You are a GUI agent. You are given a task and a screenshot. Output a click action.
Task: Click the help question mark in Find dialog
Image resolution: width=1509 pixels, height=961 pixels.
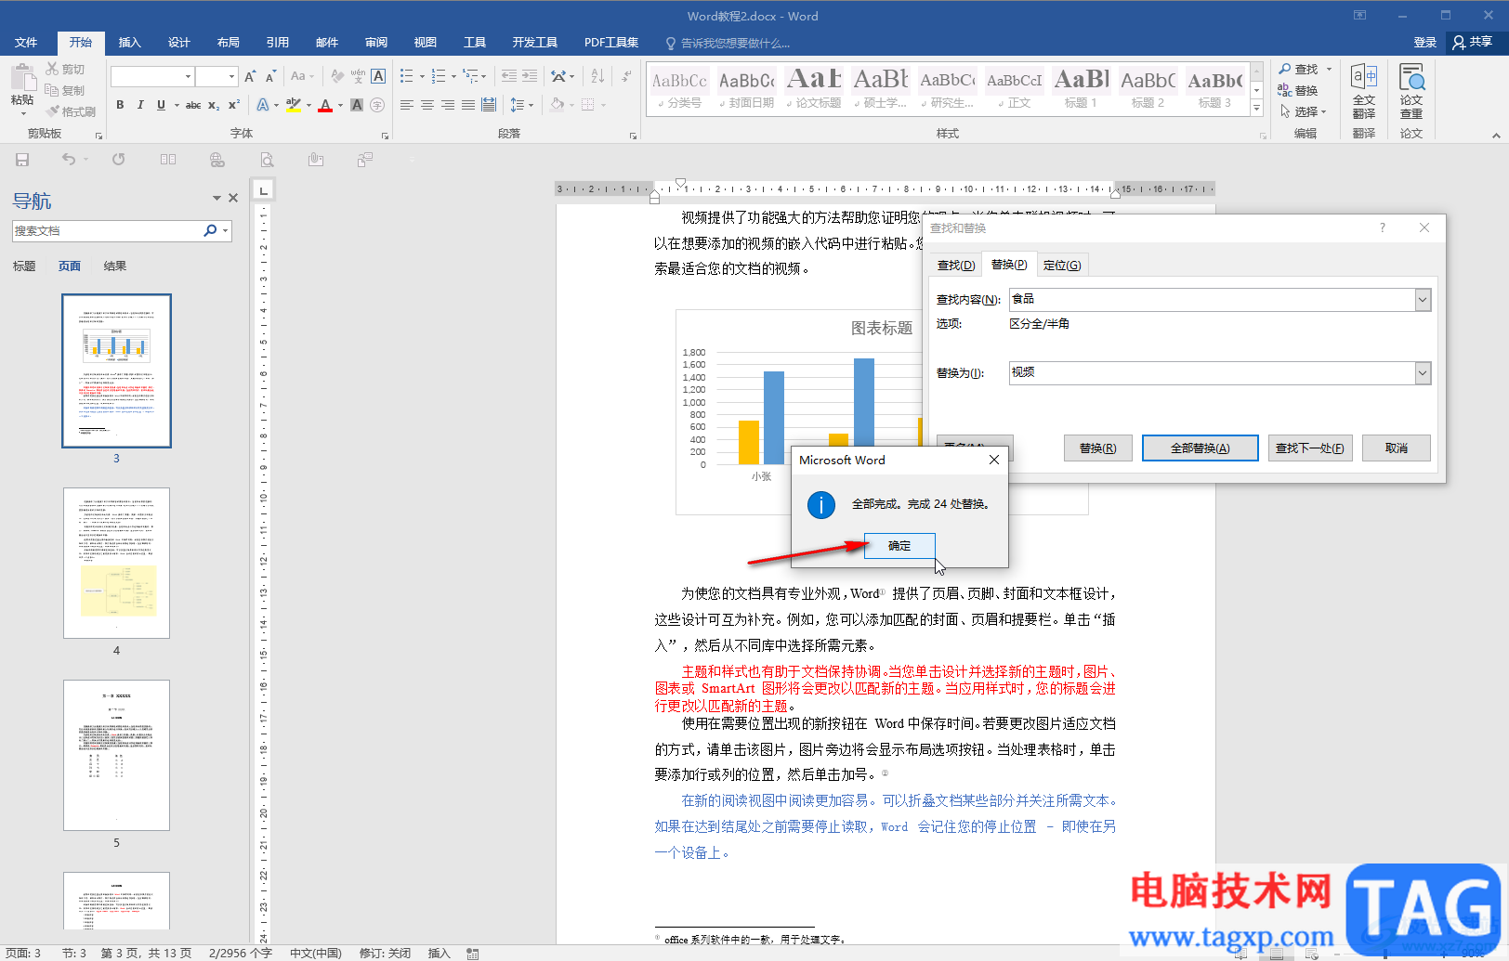click(x=1382, y=227)
